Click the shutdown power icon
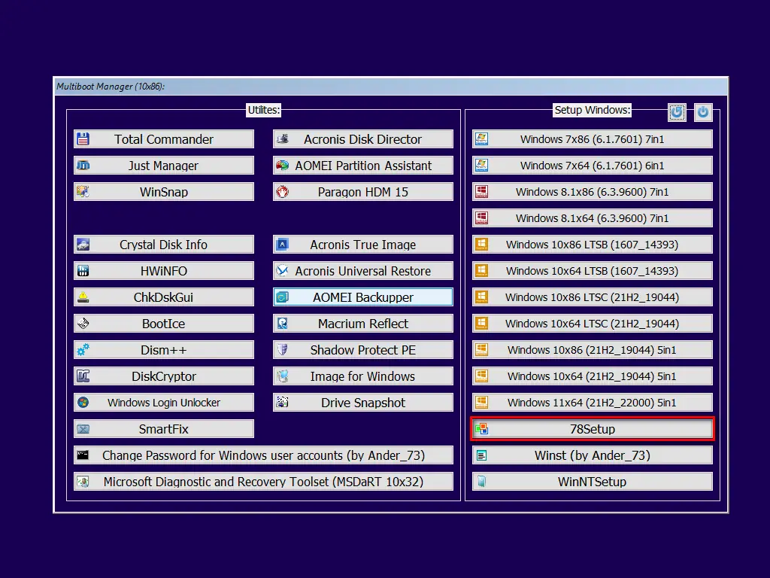 [x=702, y=111]
